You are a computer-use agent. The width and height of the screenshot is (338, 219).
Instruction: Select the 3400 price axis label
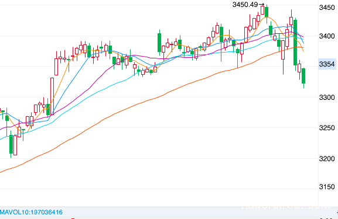click(327, 36)
